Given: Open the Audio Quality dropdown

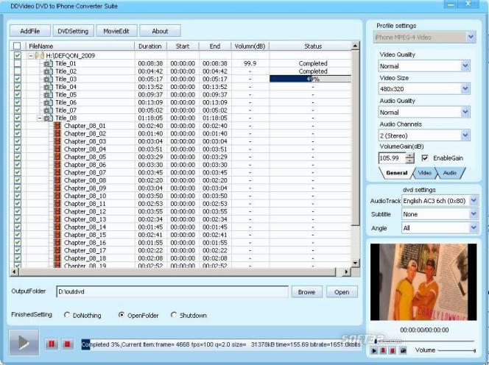Looking at the screenshot, I should click(x=465, y=112).
